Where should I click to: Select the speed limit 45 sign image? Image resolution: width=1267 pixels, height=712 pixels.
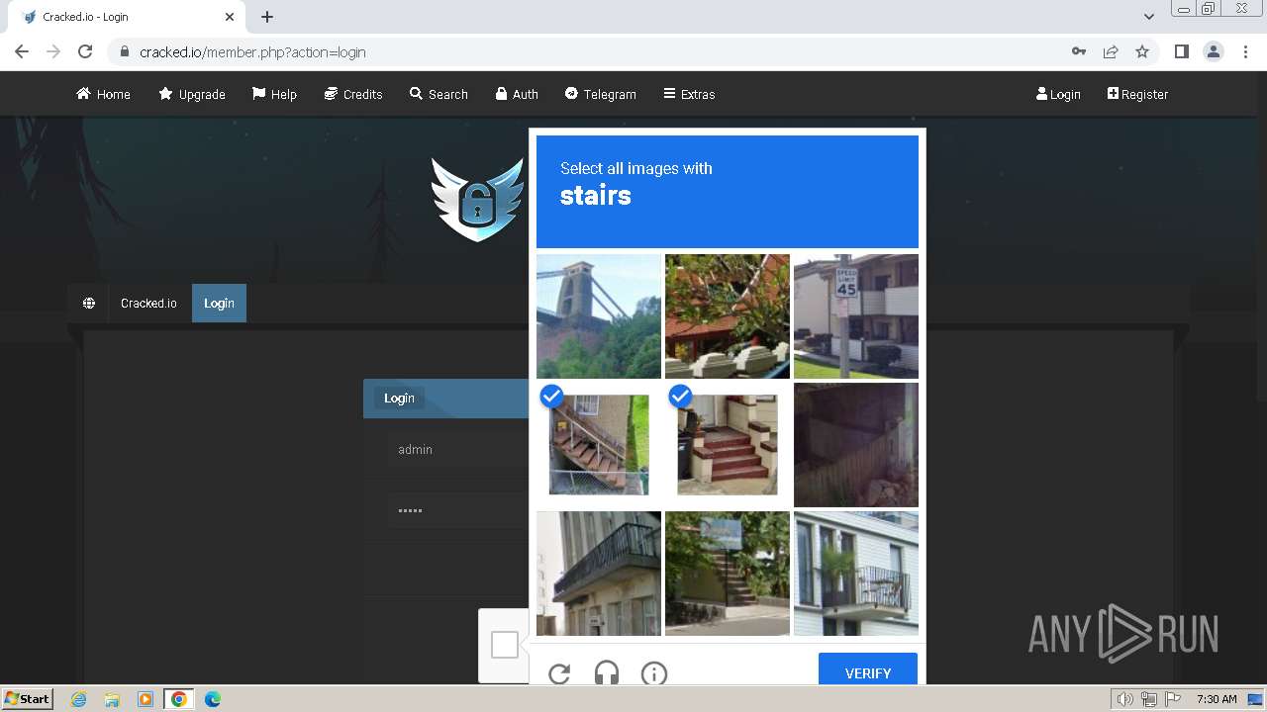point(856,316)
